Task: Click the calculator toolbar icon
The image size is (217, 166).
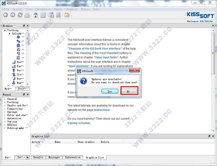Action: (58, 15)
